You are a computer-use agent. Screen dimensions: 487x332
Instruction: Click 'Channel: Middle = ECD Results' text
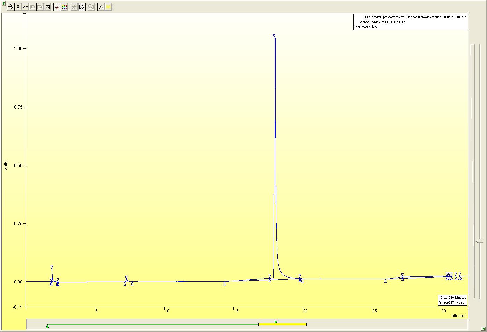pyautogui.click(x=381, y=22)
